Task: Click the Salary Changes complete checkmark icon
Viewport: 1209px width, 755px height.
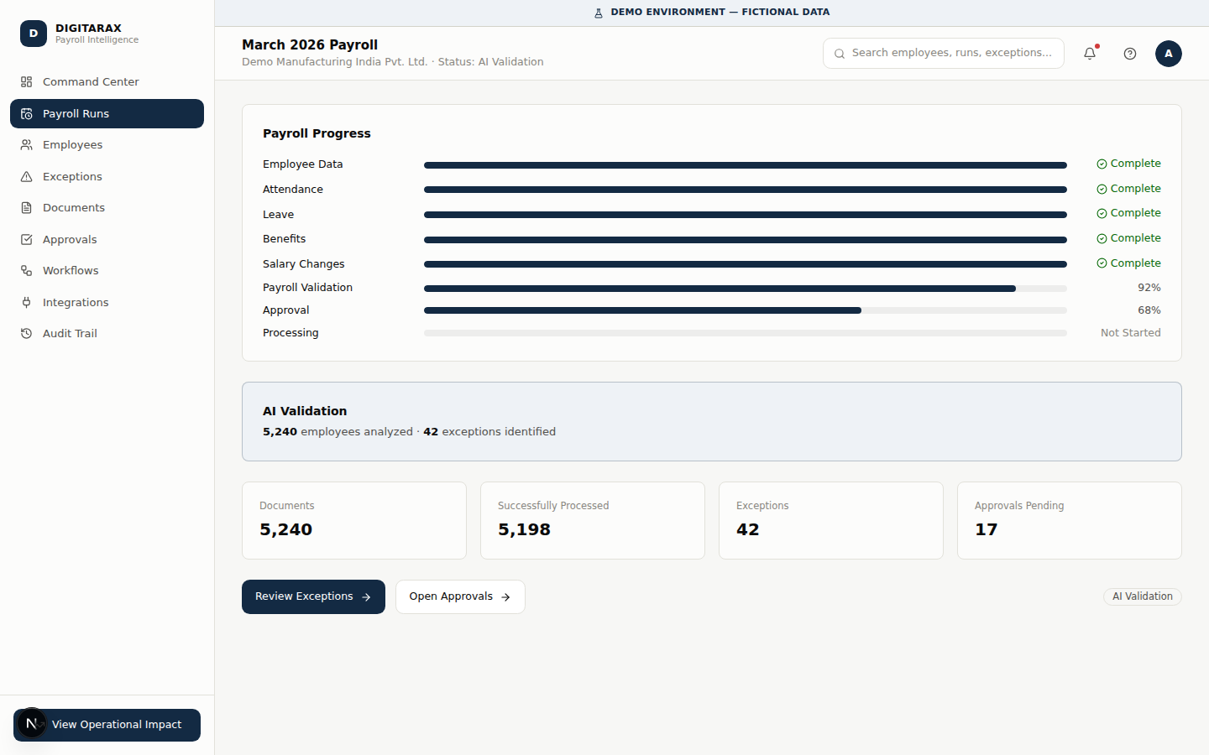Action: coord(1102,263)
